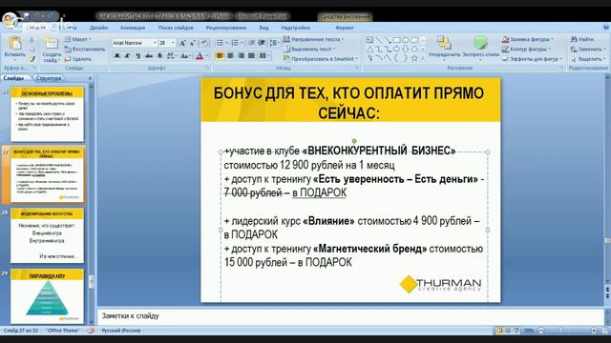Decrease the list indent level
Screen dimensions: 611x343
(252, 43)
